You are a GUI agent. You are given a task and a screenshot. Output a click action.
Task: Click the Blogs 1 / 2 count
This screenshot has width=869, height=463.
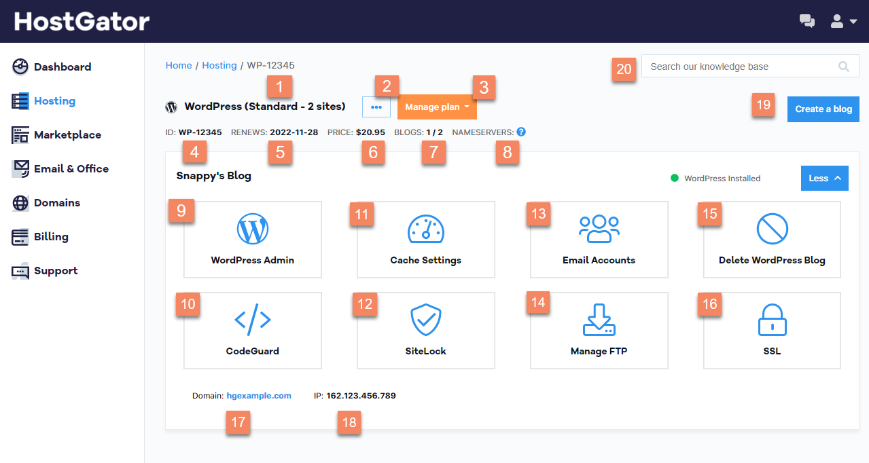pyautogui.click(x=419, y=132)
